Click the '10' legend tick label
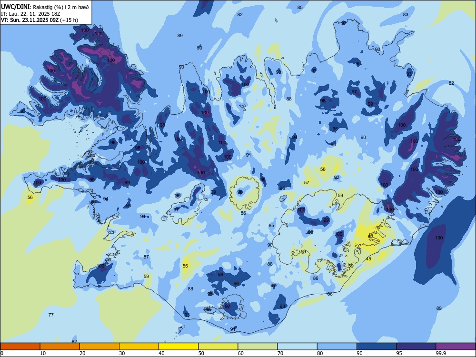 point(43,353)
